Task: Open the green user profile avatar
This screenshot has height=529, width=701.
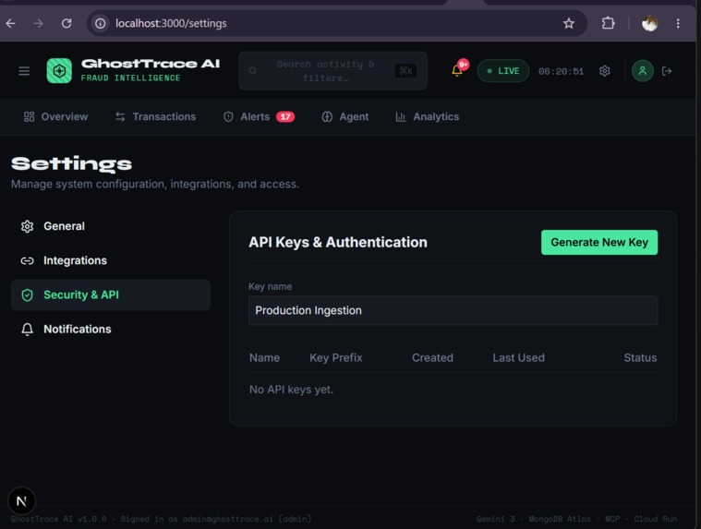Action: point(642,71)
